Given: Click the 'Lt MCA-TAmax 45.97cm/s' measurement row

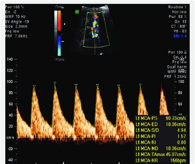Looking at the screenshot, I should [161, 155].
